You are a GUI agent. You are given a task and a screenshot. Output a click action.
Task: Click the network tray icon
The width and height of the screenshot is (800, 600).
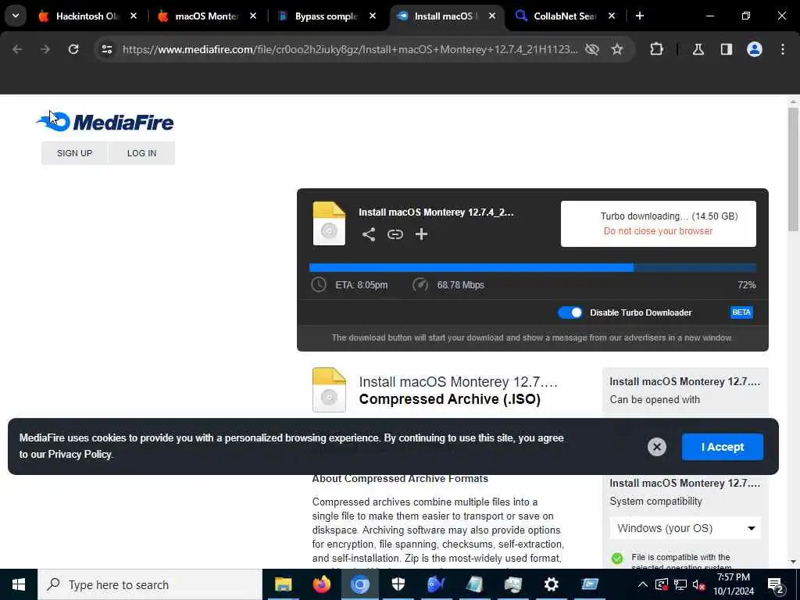tap(680, 584)
